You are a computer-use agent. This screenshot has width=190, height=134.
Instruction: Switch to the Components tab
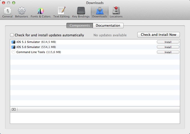point(80,25)
